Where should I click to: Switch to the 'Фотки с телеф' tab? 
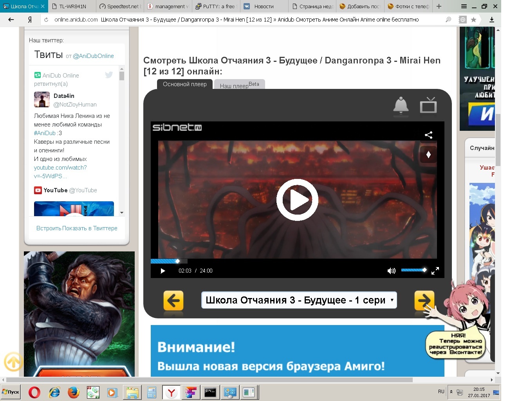408,6
